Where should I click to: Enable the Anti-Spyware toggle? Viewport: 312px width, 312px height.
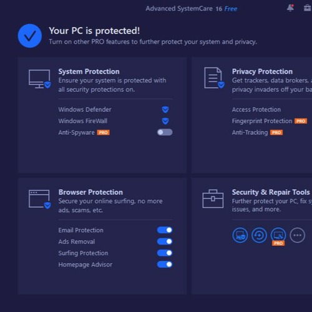click(x=165, y=132)
